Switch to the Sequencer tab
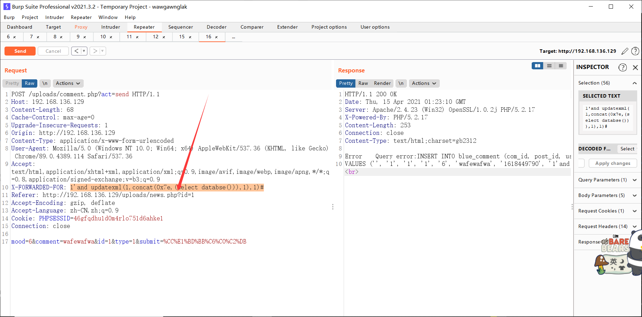This screenshot has height=317, width=642. pos(180,27)
